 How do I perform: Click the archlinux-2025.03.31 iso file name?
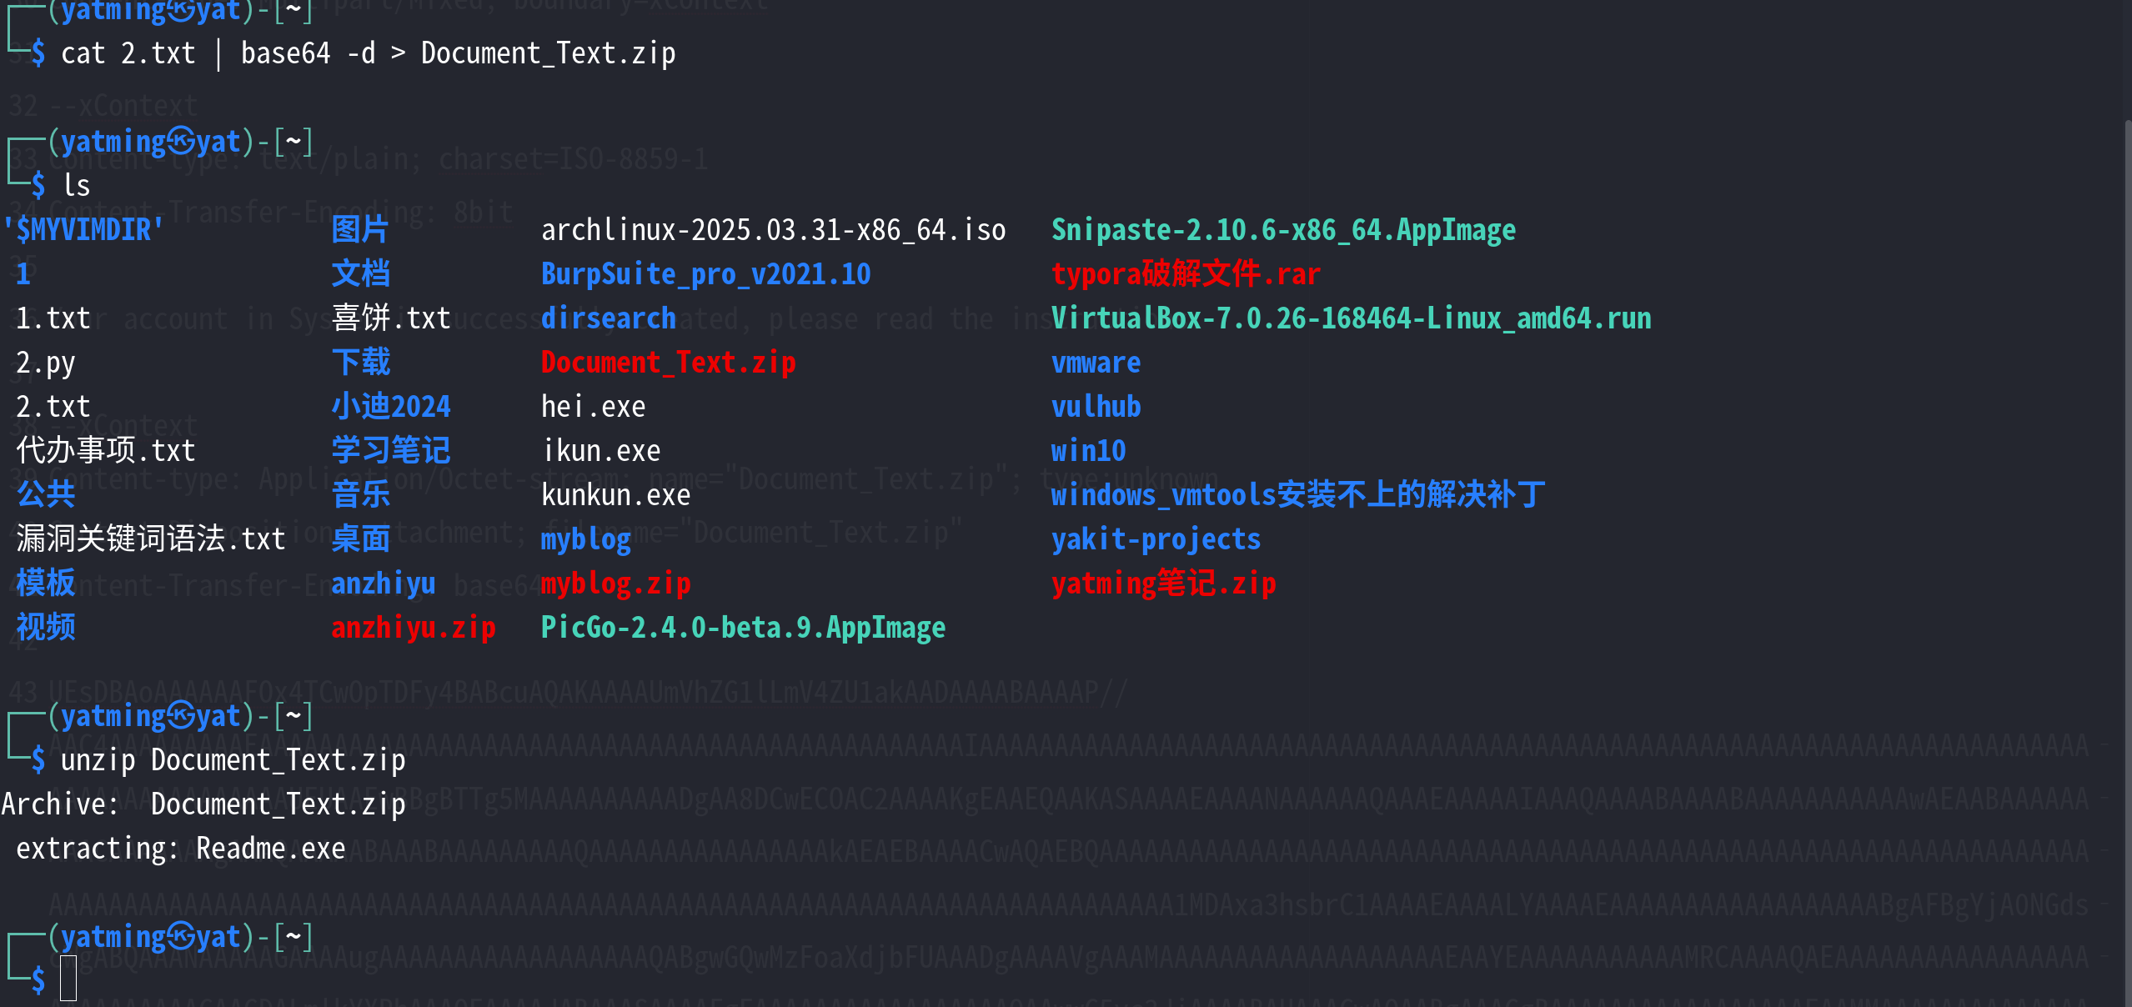pos(773,230)
